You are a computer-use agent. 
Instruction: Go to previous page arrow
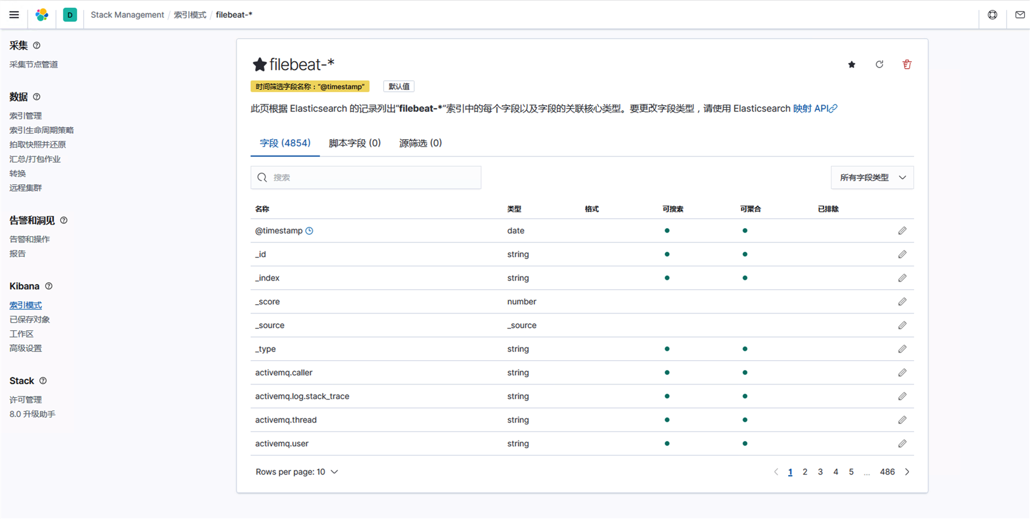coord(776,472)
